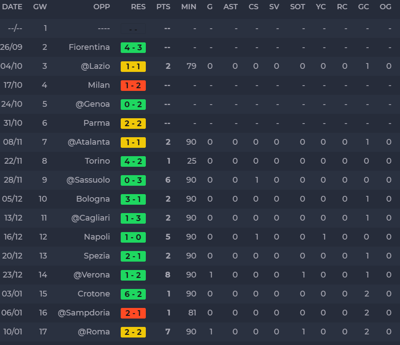Click the empty gameweek 1 result badge
Image resolution: width=400 pixels, height=345 pixels.
[x=133, y=29]
